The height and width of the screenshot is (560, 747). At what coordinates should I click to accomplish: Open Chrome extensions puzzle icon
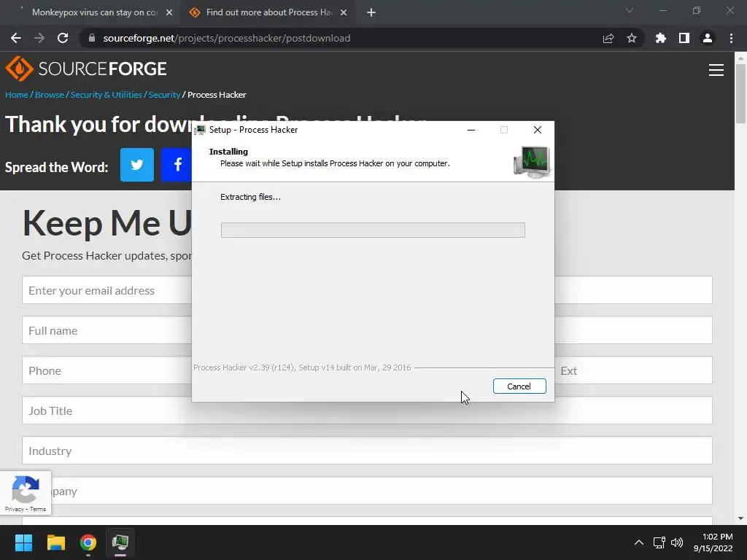(661, 38)
